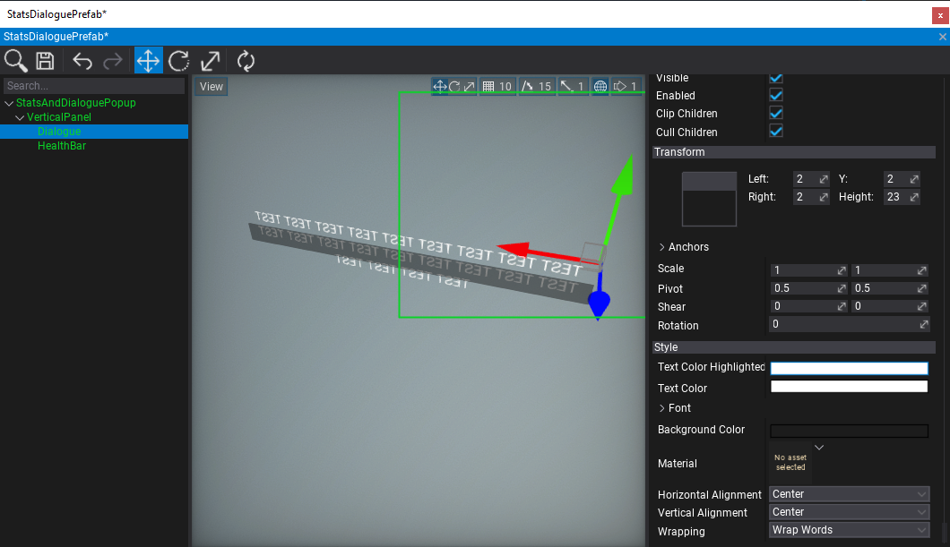950x547 pixels.
Task: Toggle scale snapping icon
Action: (566, 87)
